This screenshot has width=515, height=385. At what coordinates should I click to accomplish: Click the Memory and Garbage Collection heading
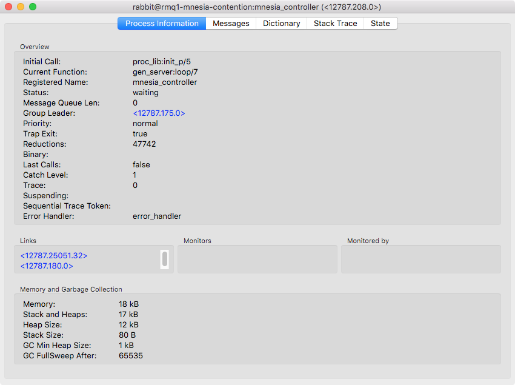point(71,289)
